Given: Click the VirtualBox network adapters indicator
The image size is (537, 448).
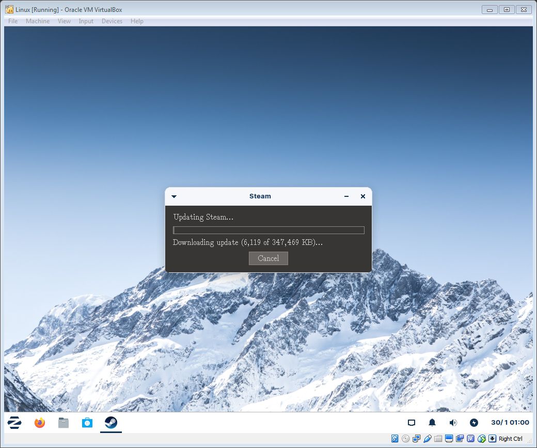Looking at the screenshot, I should [x=417, y=438].
